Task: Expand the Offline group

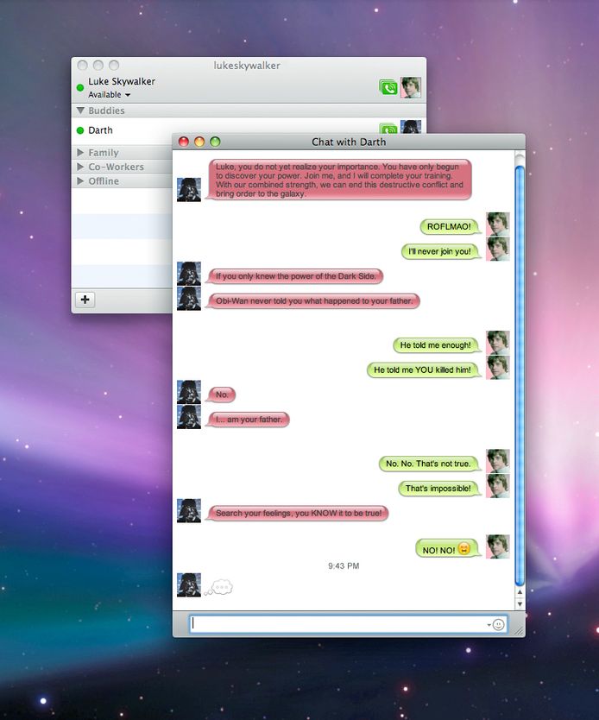Action: pyautogui.click(x=80, y=181)
